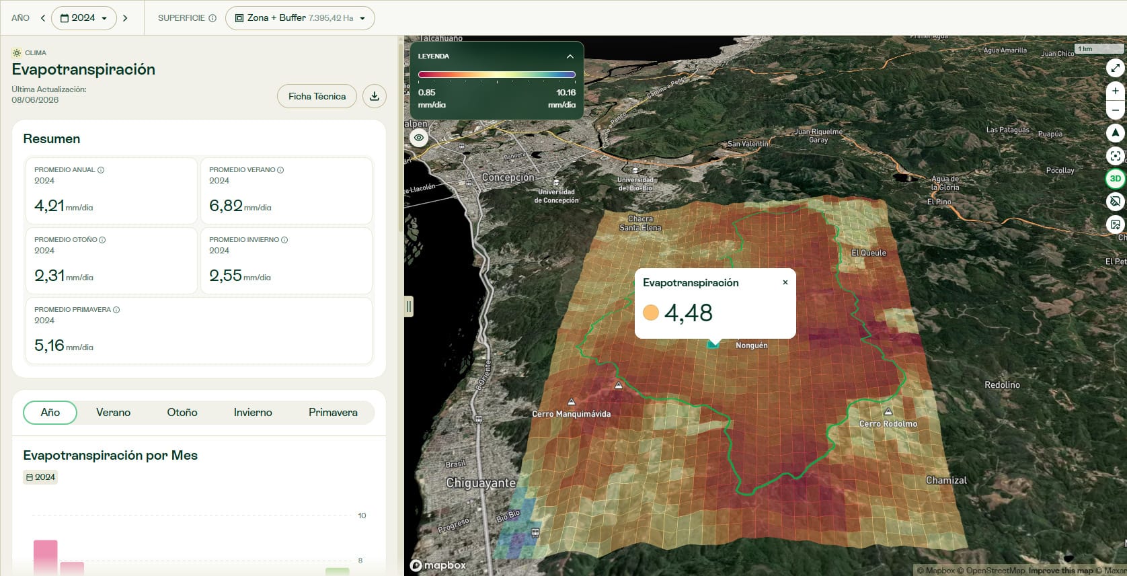1127x576 pixels.
Task: Download the Evapotranspiración data
Action: click(x=375, y=96)
